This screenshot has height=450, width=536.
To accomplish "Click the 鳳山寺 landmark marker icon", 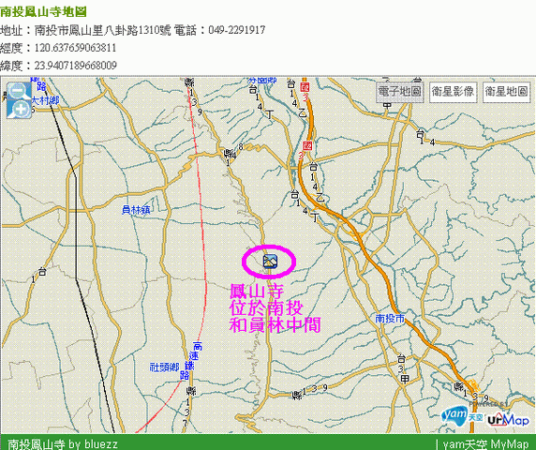I will pos(270,262).
